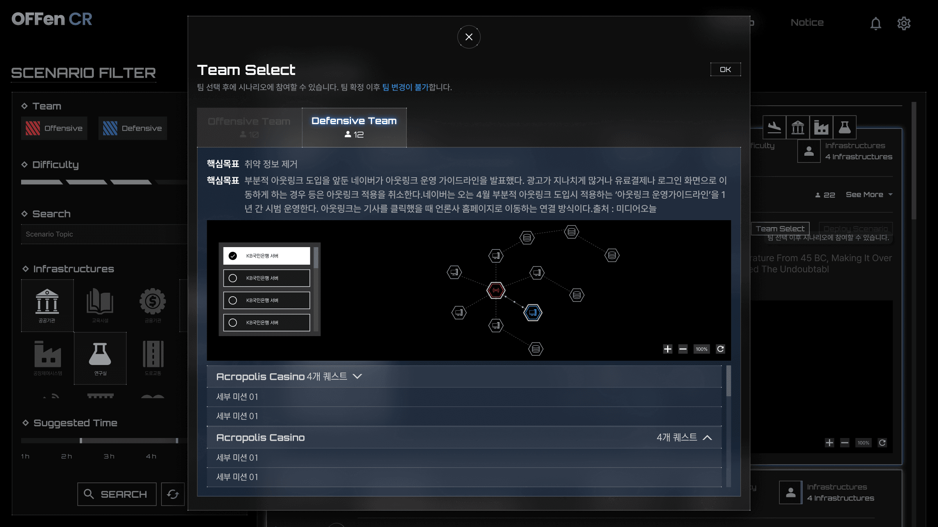This screenshot has height=527, width=938.
Task: Select the fourth KB국민은행 서버 radio button
Action: pyautogui.click(x=233, y=322)
